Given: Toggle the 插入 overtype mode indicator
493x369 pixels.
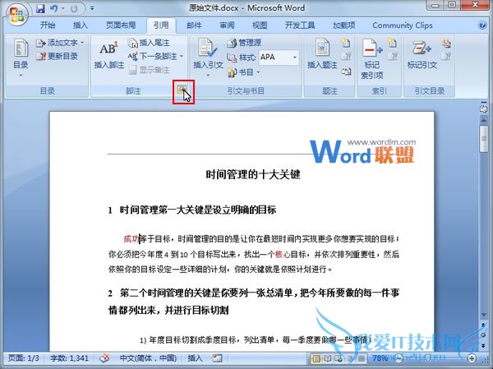Looking at the screenshot, I should coord(196,358).
